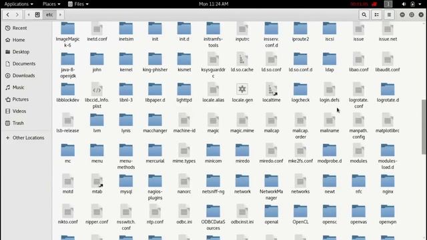This screenshot has height=240, width=427.
Task: Open Files application menu
Action: (x=78, y=4)
